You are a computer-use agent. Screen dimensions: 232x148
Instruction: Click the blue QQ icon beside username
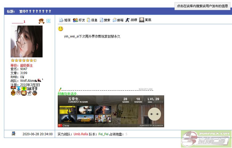pos(48,21)
